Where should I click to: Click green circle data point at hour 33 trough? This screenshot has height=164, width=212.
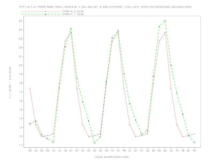click(x=94, y=143)
